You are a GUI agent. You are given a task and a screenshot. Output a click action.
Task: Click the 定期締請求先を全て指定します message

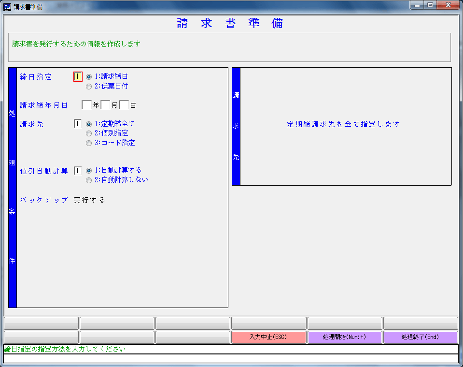point(343,124)
